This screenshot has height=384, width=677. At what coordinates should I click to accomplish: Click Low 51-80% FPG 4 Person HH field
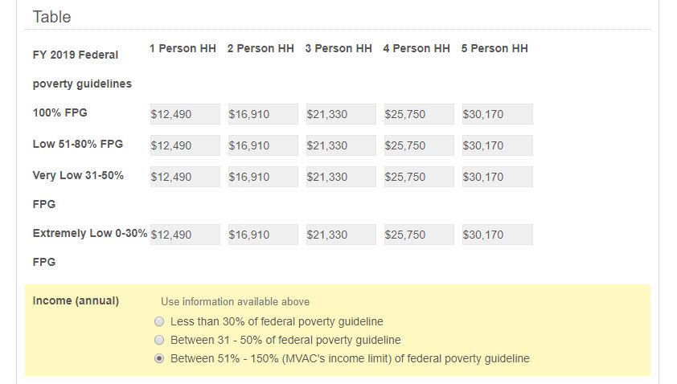tap(419, 145)
